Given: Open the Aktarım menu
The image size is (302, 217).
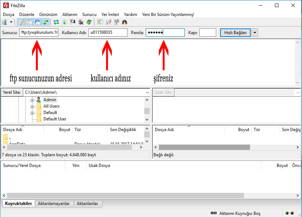Looking at the screenshot, I should point(70,15).
